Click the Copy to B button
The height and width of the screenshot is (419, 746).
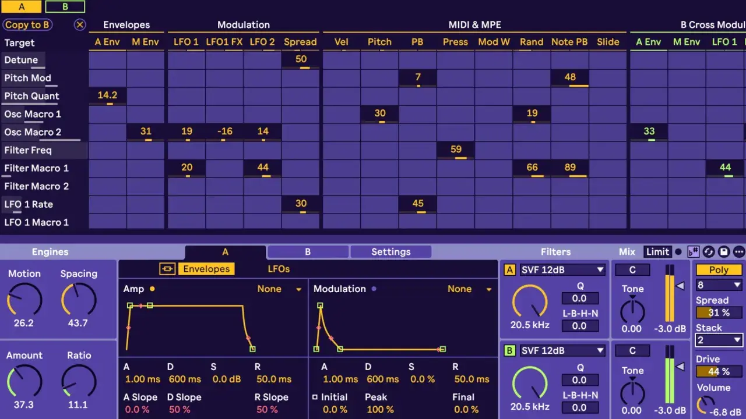tap(27, 24)
